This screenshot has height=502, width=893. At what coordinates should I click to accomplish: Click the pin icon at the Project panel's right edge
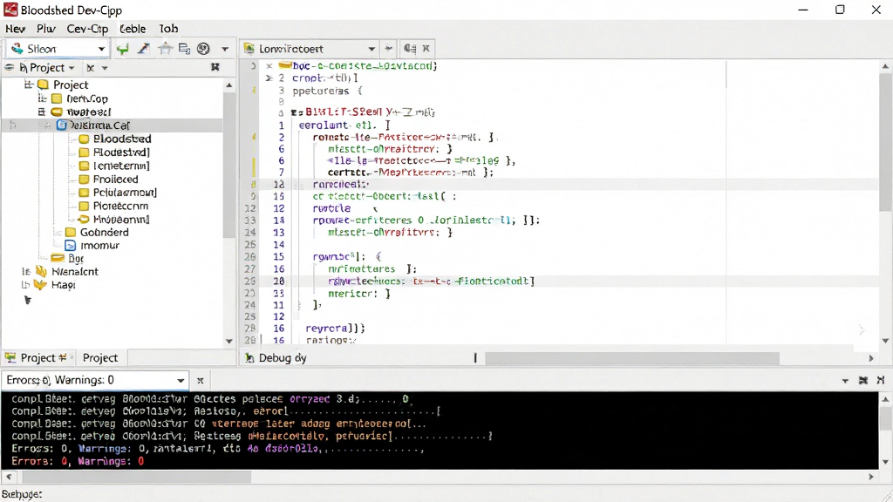[215, 67]
